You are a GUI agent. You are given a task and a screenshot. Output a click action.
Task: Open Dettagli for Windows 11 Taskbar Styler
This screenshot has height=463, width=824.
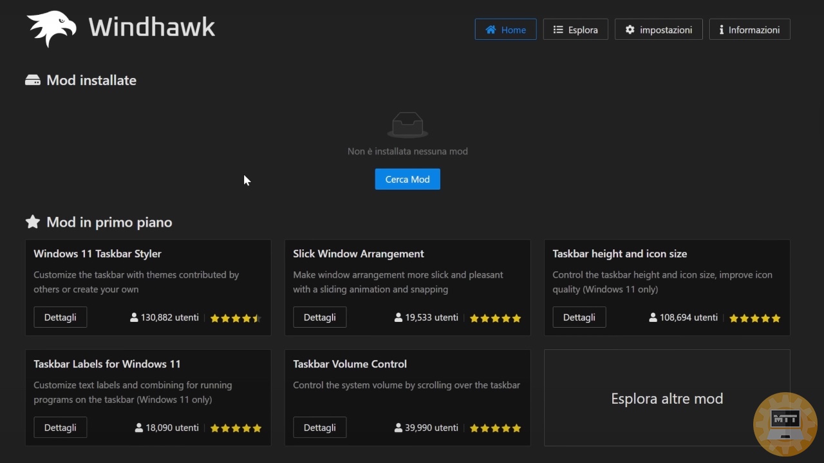pyautogui.click(x=60, y=317)
